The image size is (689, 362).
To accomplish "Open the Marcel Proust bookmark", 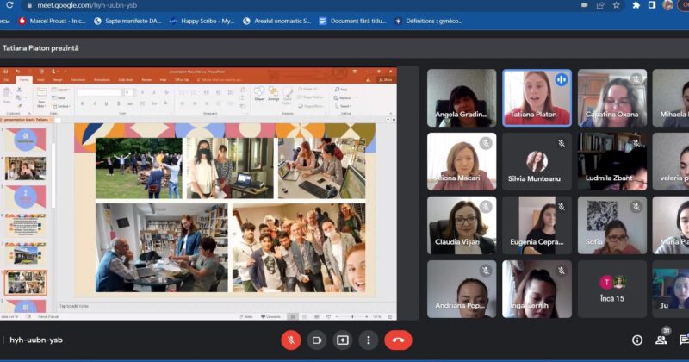I will 52,21.
